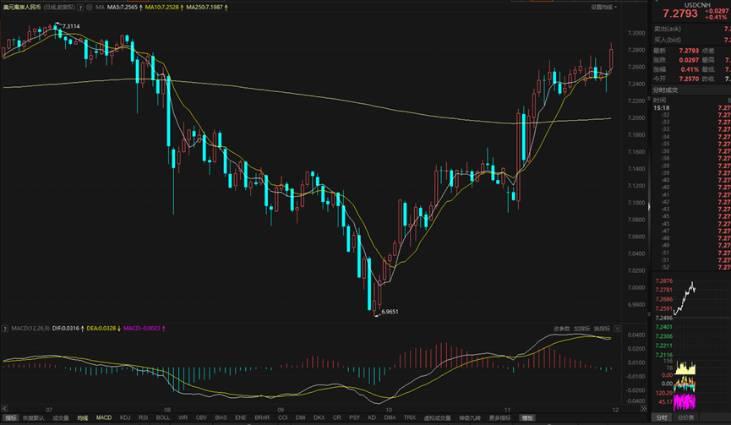This screenshot has height=425, width=731.
Task: Click 恢复默认 to restore defaults
Action: tap(34, 417)
